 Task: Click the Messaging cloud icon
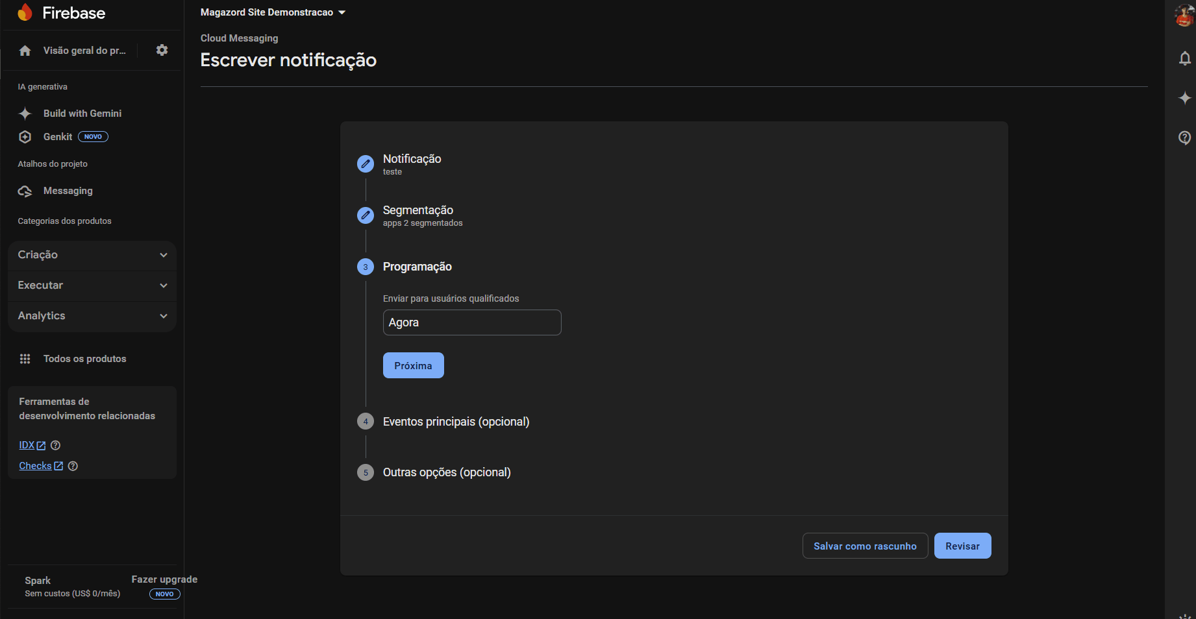coord(25,191)
